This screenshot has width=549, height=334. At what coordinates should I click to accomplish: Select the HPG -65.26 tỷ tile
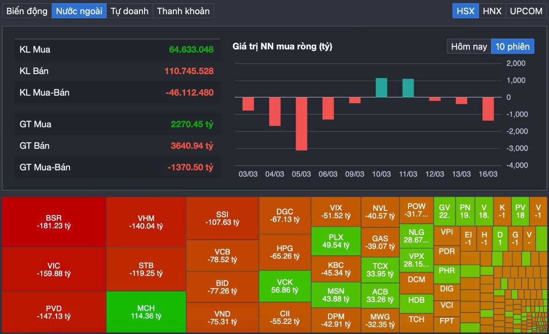pyautogui.click(x=285, y=252)
